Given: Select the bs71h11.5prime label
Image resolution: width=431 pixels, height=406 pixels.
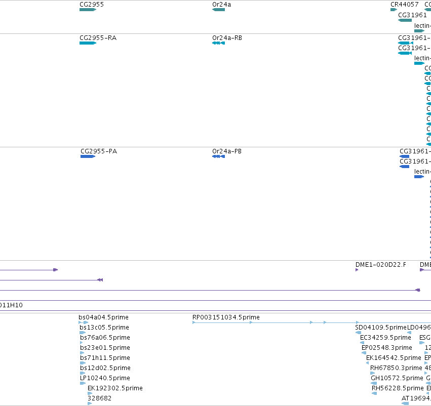Looking at the screenshot, I should (x=105, y=357).
